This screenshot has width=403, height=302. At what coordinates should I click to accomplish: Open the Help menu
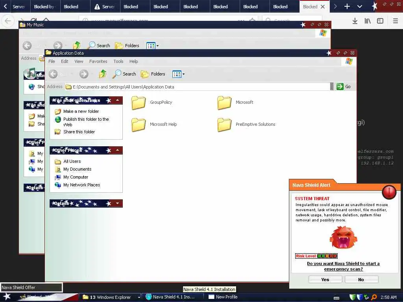tap(133, 61)
